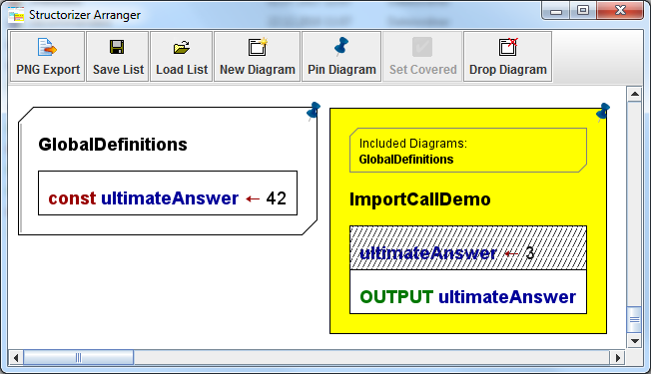Click the Included Diagrams box

(x=468, y=150)
